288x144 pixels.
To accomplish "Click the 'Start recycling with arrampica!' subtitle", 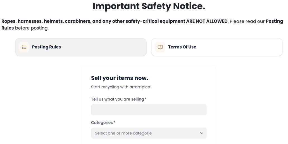I will (121, 87).
